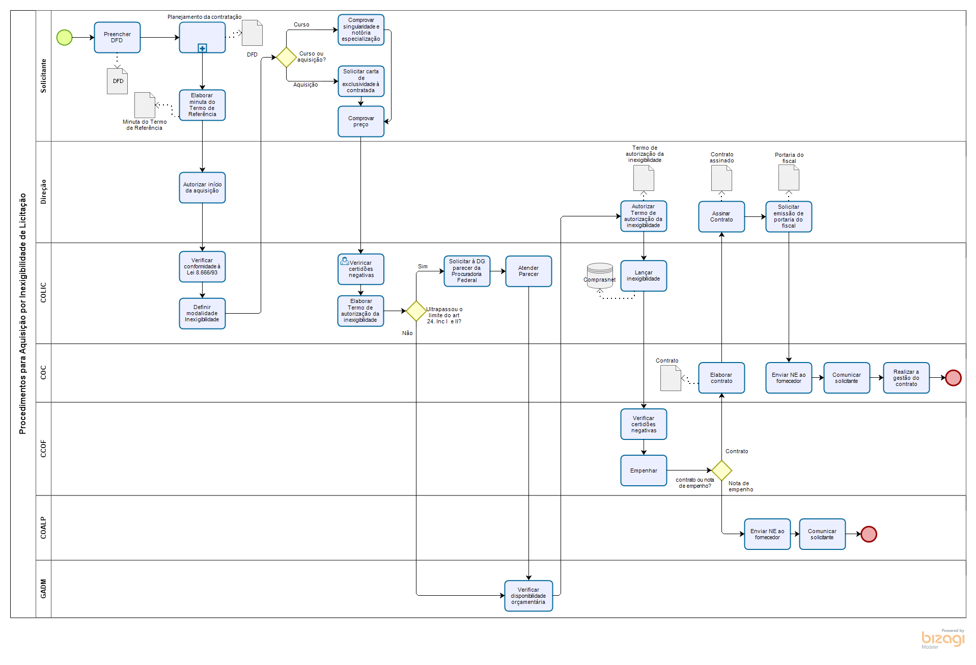Select the Verificar disponibilidade orçamentária task

pos(528,596)
